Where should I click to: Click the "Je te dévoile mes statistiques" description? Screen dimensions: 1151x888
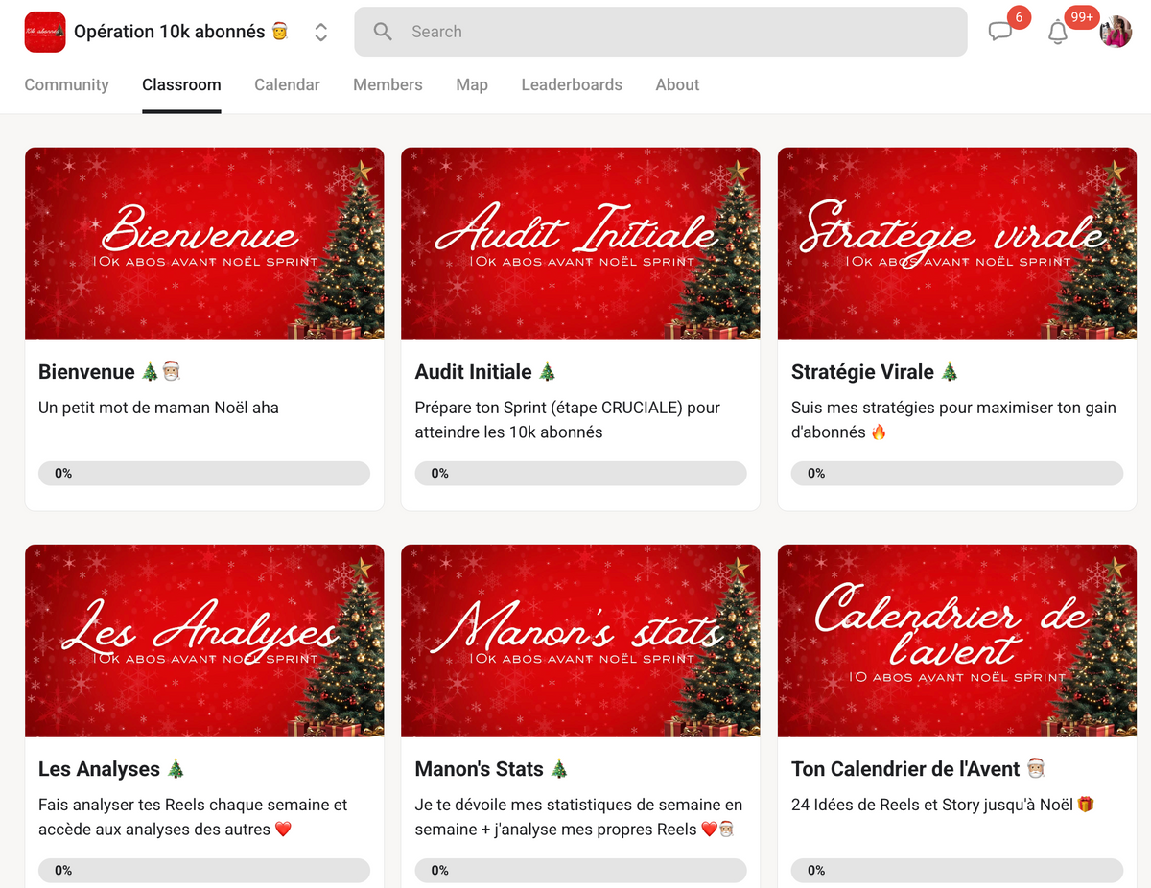578,817
